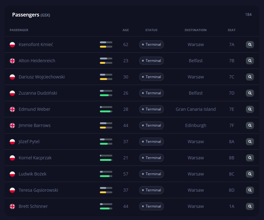Inspect passenger Dariusz Wojciechowski via magnifier
The width and height of the screenshot is (264, 220).
coord(250,77)
